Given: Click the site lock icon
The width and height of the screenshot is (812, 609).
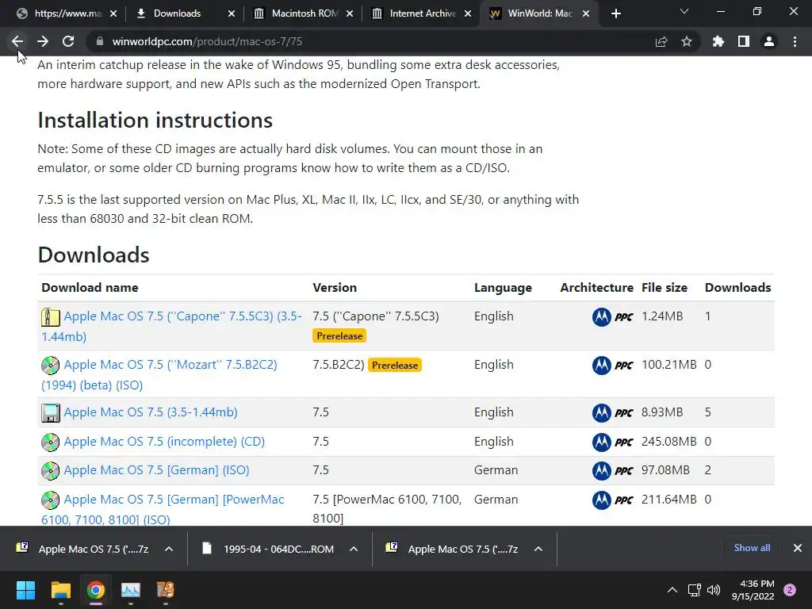Looking at the screenshot, I should click(100, 41).
